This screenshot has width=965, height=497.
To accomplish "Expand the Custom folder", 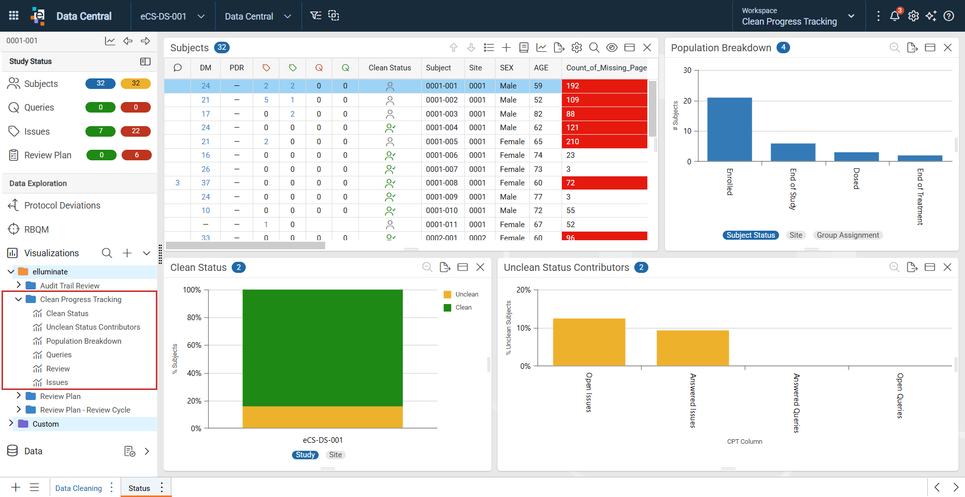I will 11,423.
